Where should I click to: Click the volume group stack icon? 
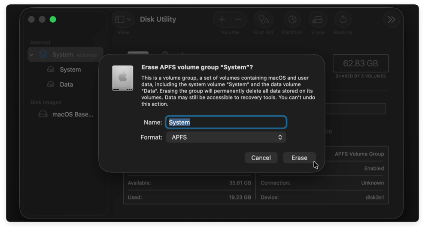43,54
